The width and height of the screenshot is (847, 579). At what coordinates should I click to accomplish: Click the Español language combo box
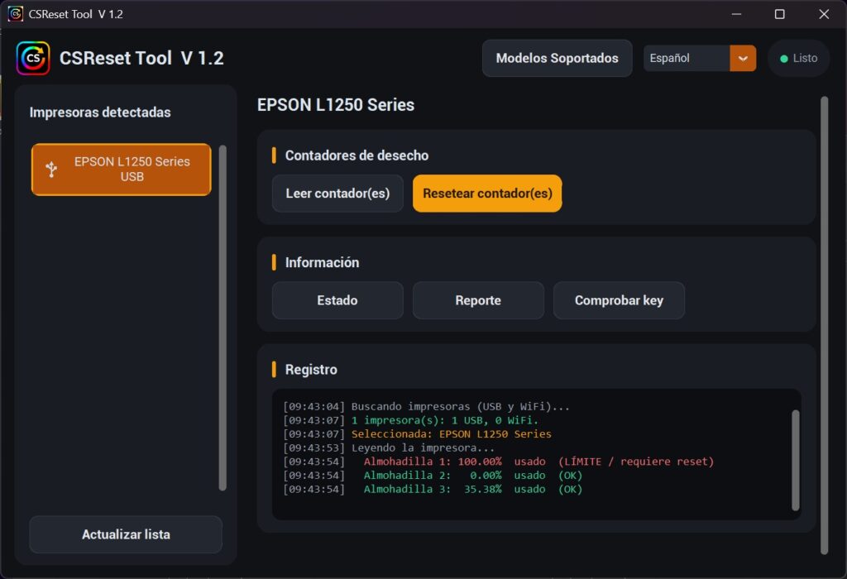[700, 59]
